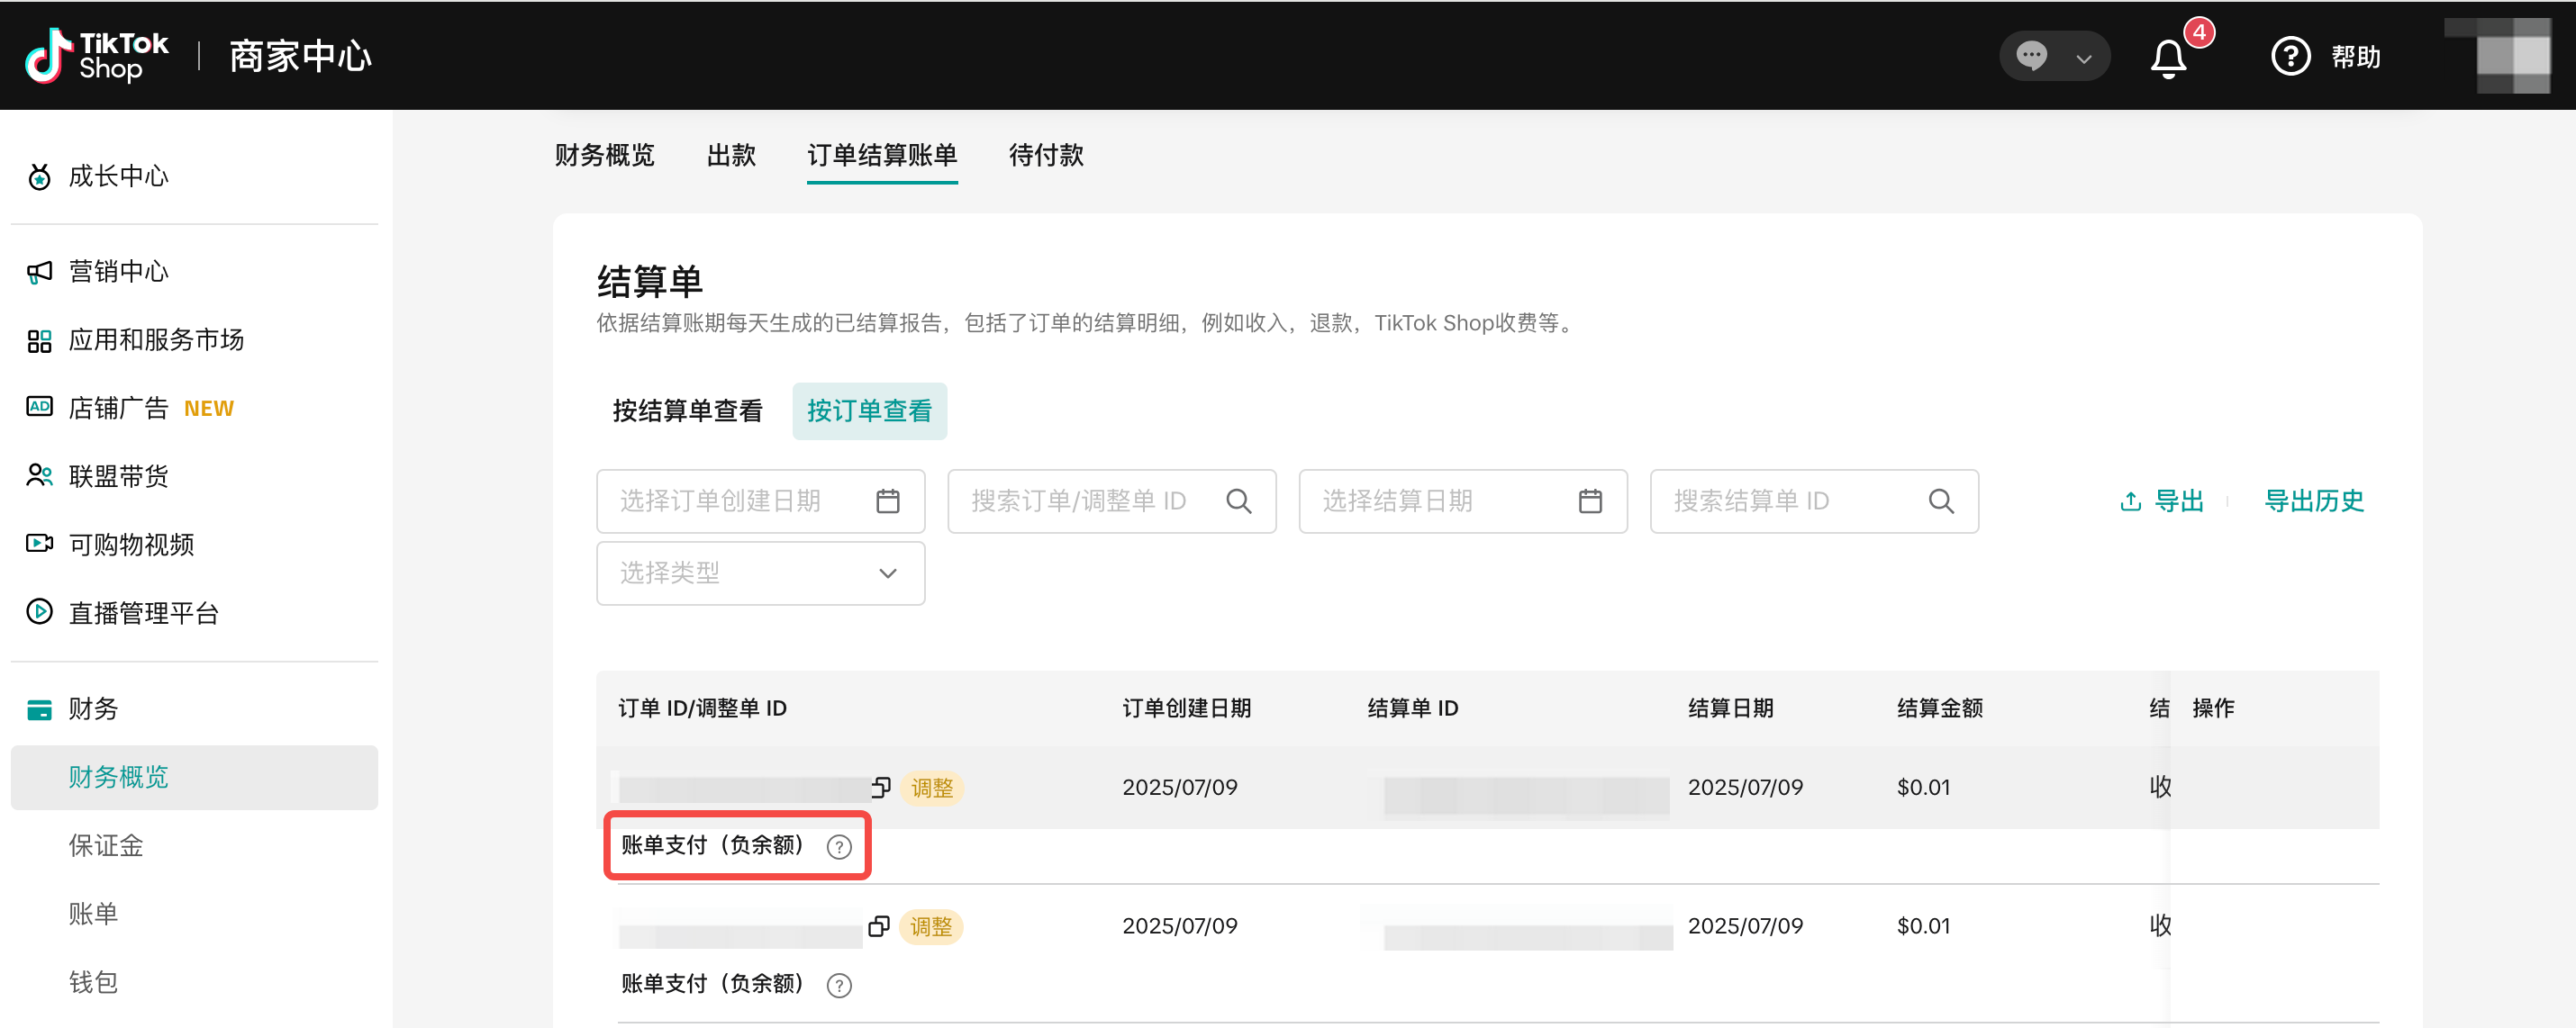Click the TikTok Shop logo
2576x1028 pixels.
pyautogui.click(x=97, y=56)
